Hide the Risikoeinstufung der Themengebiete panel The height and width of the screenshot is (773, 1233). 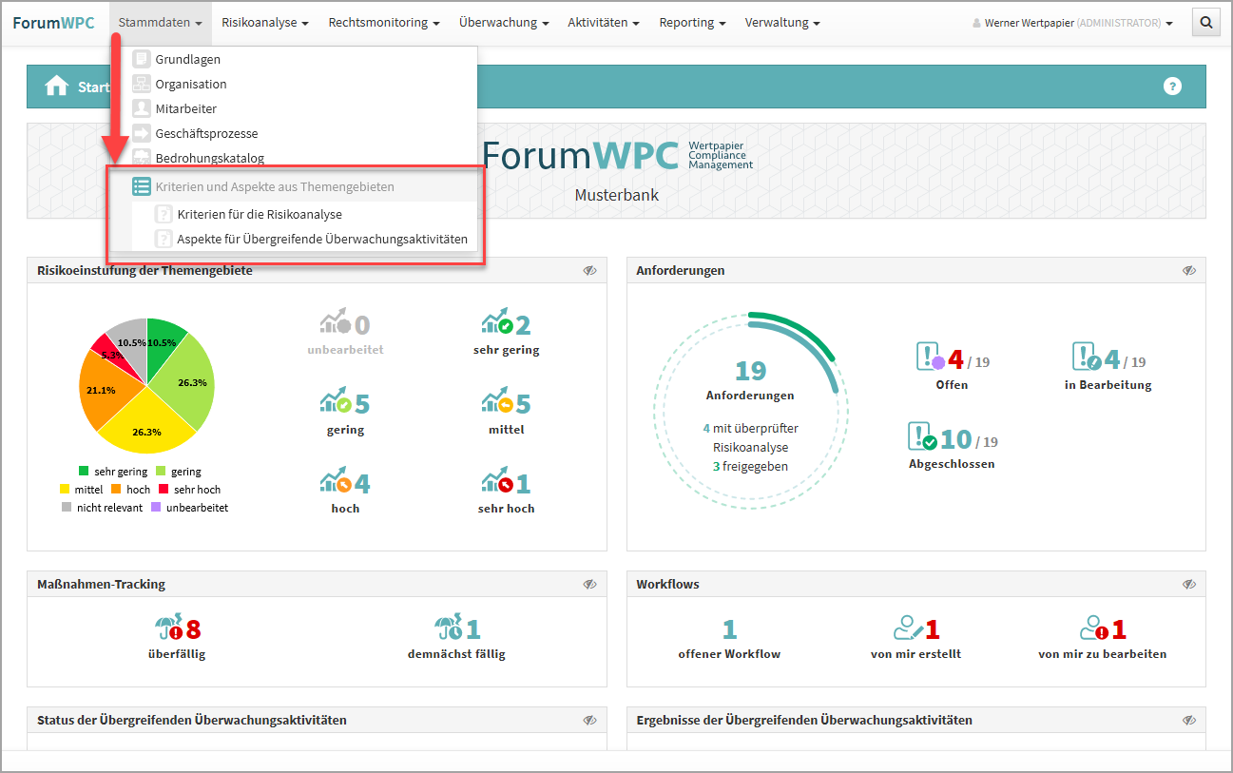coord(589,271)
